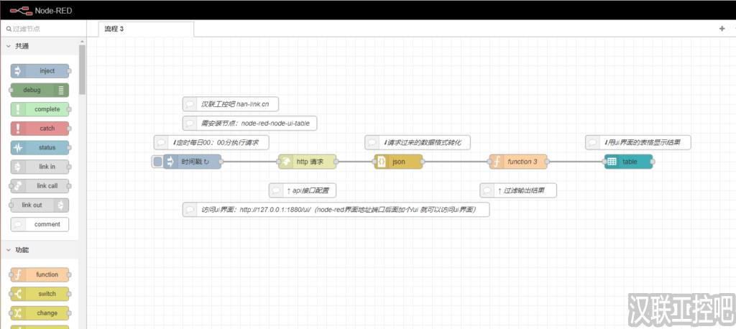
Task: Select the function palette node
Action: pos(40,274)
